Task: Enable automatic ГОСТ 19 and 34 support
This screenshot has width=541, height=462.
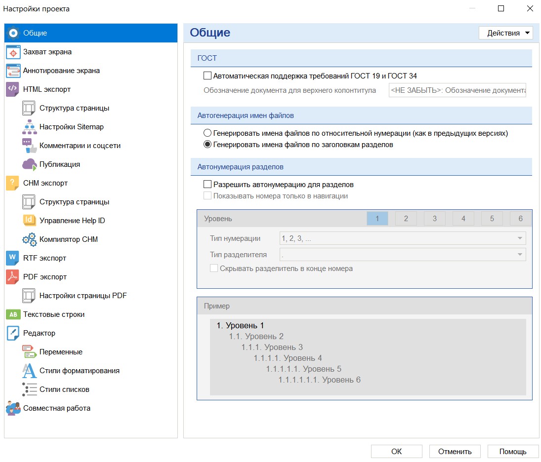Action: coord(208,76)
